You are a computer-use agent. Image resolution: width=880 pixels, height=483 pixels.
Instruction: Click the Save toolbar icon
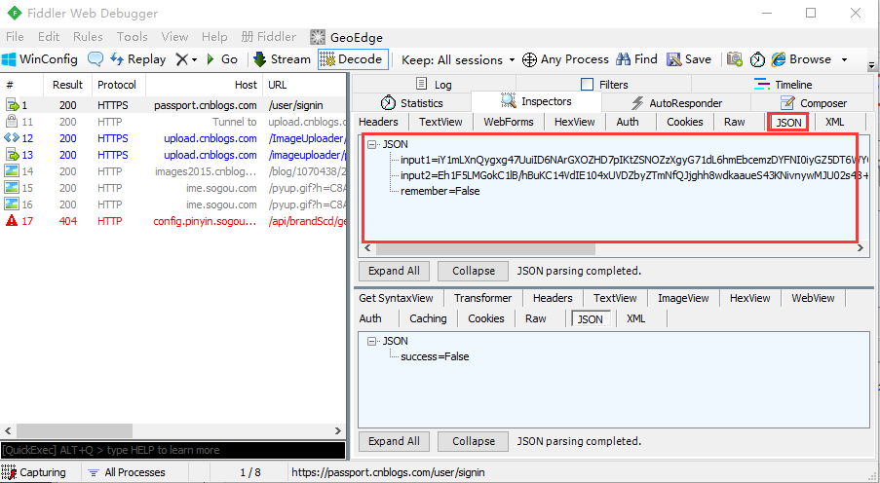[673, 58]
